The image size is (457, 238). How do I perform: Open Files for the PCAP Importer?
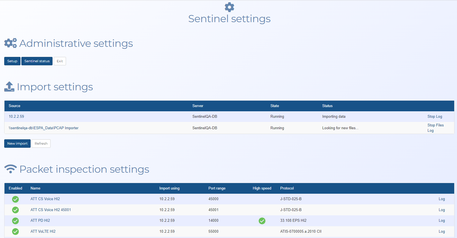(x=440, y=125)
